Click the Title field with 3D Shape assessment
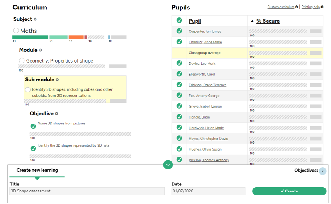 point(87,191)
